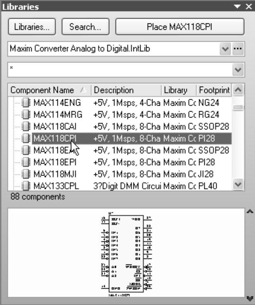Click the component list scrollbar thumb
The width and height of the screenshot is (255, 305).
238,107
